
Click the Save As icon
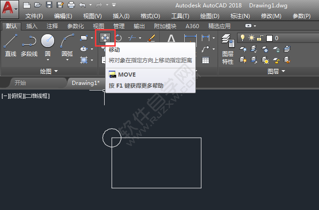click(x=60, y=5)
